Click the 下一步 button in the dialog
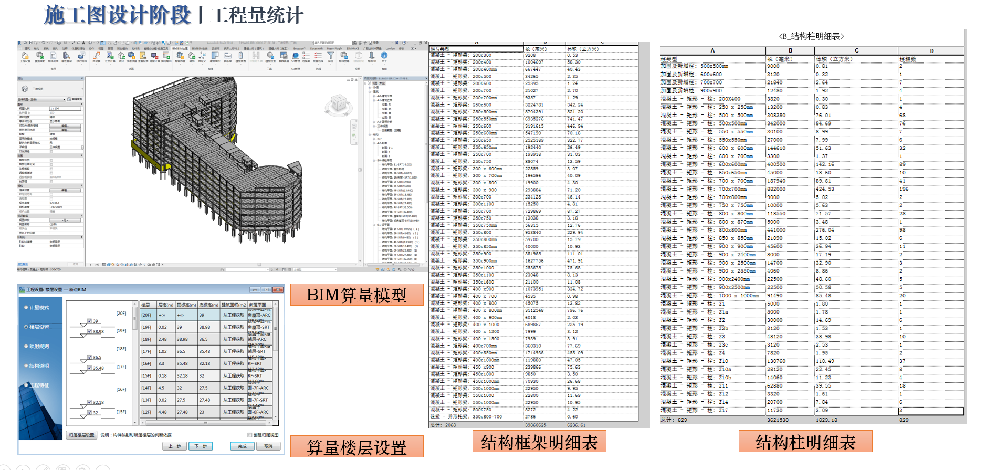This screenshot has width=997, height=470. (201, 446)
